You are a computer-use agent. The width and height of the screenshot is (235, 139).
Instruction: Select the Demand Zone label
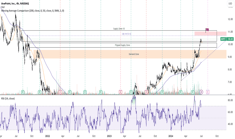pos(134,54)
